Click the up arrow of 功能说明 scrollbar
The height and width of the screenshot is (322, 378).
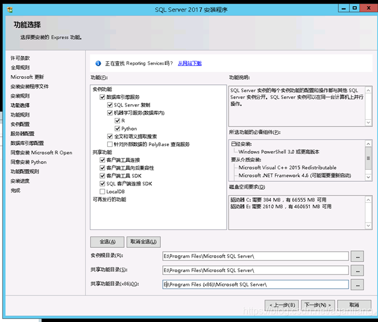[x=368, y=90]
